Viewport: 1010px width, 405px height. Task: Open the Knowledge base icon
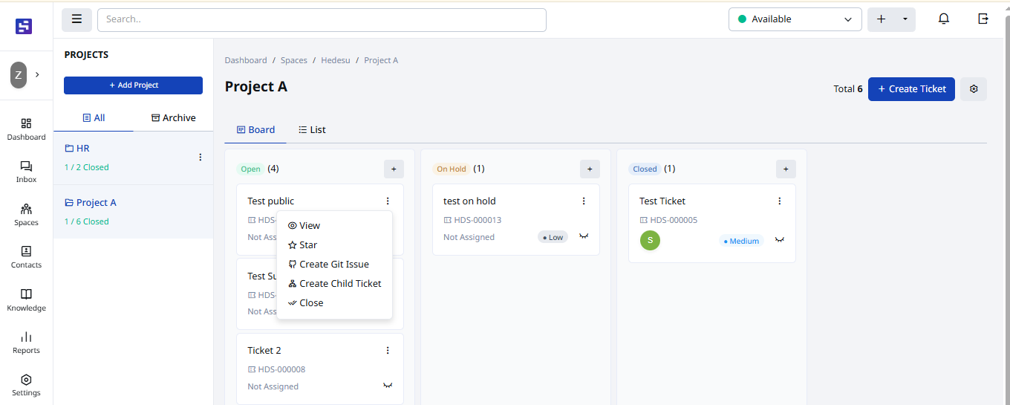[26, 299]
